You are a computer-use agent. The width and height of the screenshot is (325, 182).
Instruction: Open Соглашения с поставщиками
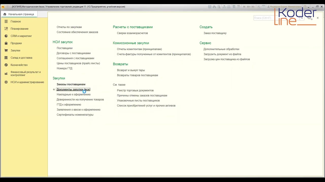(x=75, y=58)
